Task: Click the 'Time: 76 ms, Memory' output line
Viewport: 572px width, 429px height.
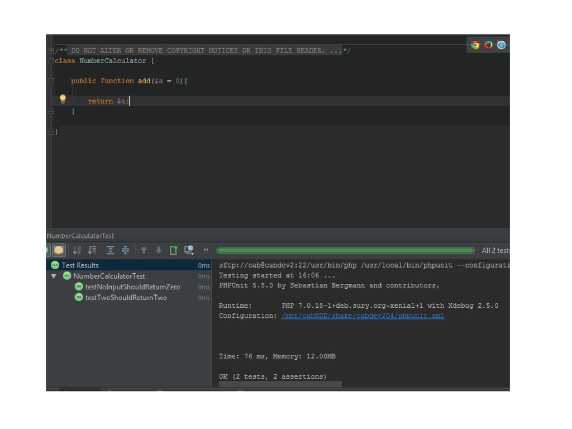Action: coord(277,356)
